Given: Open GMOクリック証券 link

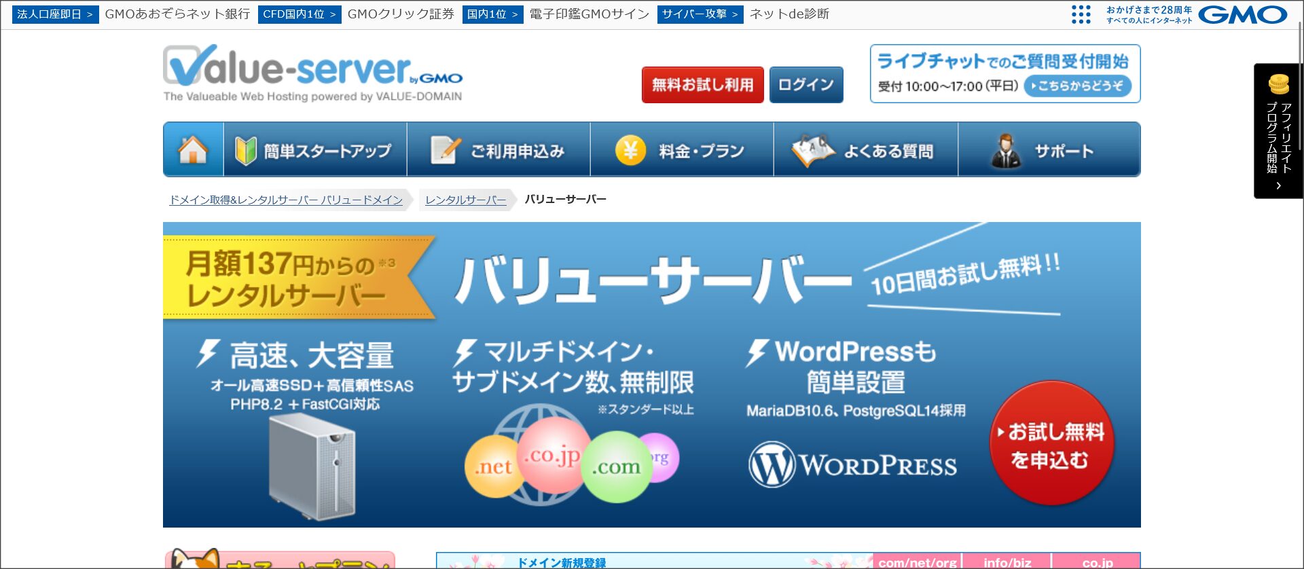Looking at the screenshot, I should (x=401, y=14).
